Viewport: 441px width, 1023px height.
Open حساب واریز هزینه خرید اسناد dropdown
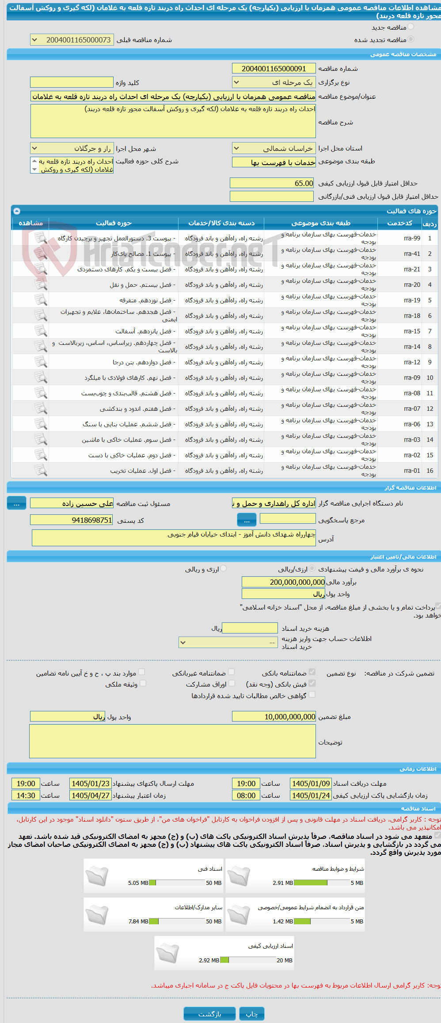pos(228,642)
